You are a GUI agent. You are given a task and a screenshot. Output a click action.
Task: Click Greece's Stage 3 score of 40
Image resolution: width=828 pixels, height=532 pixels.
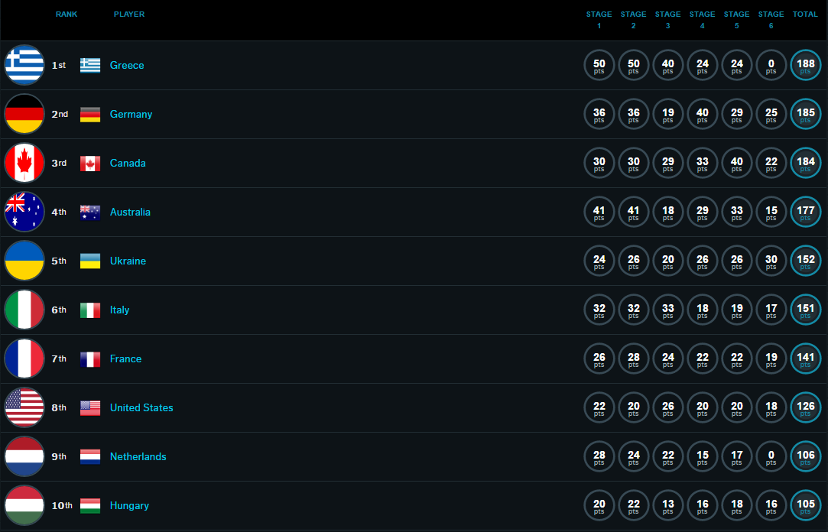(667, 66)
